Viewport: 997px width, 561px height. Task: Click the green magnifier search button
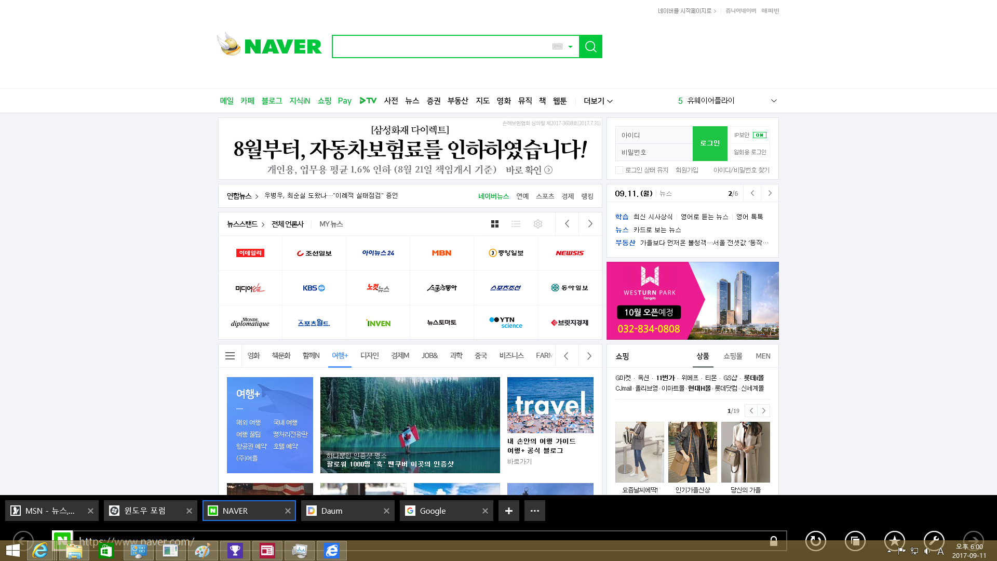(x=590, y=47)
